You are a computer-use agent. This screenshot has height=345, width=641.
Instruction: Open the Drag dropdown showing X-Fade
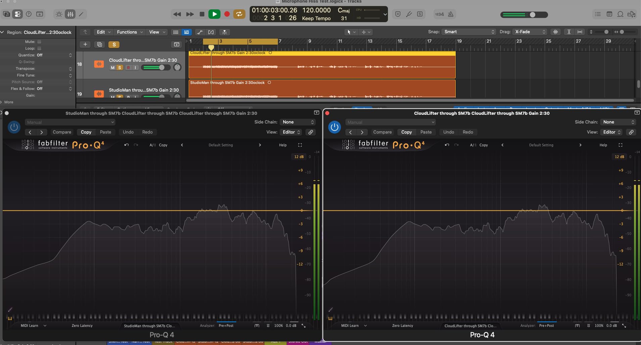pos(530,32)
